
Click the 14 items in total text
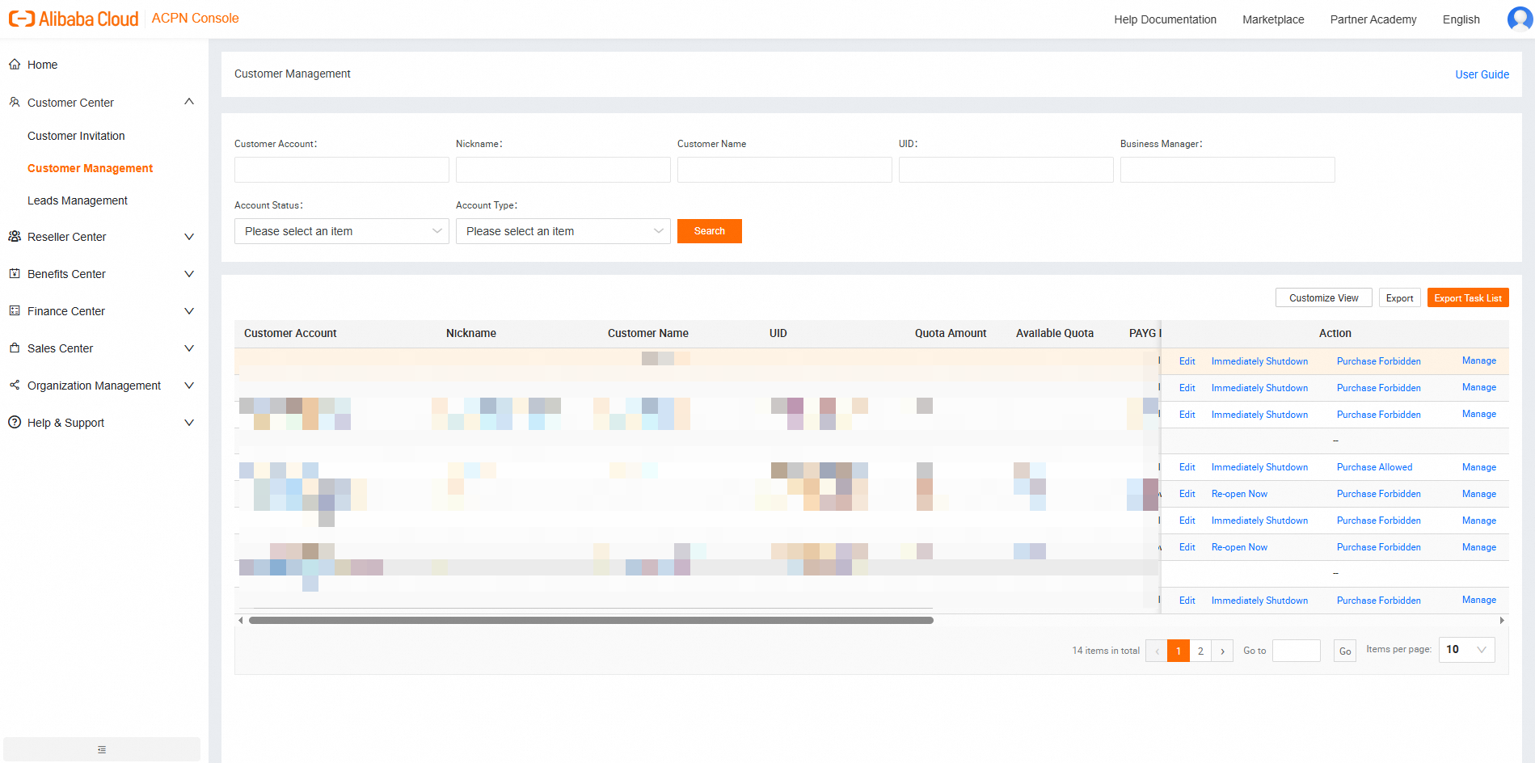click(x=1106, y=651)
